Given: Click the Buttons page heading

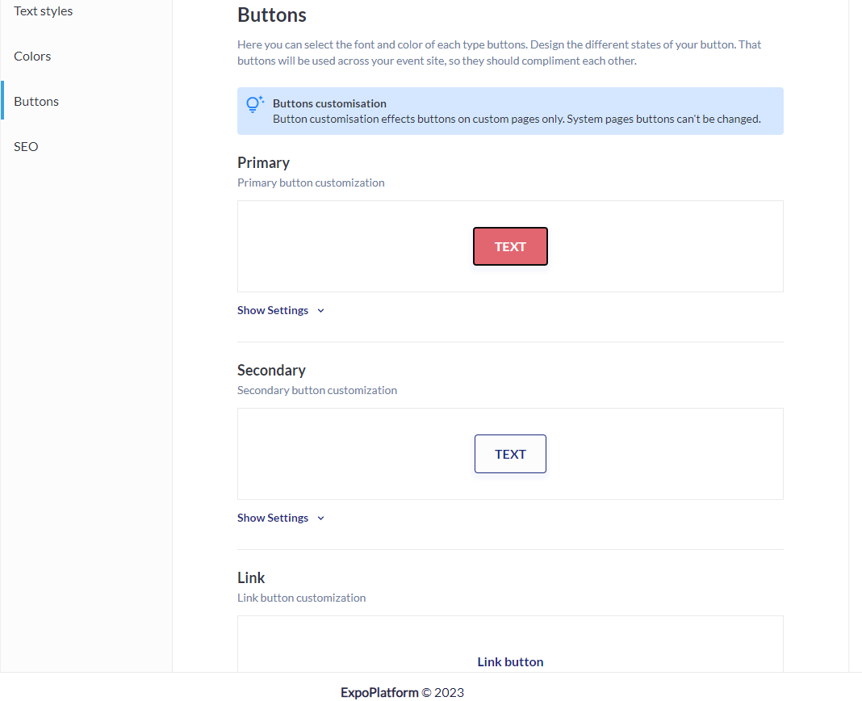Looking at the screenshot, I should 271,15.
